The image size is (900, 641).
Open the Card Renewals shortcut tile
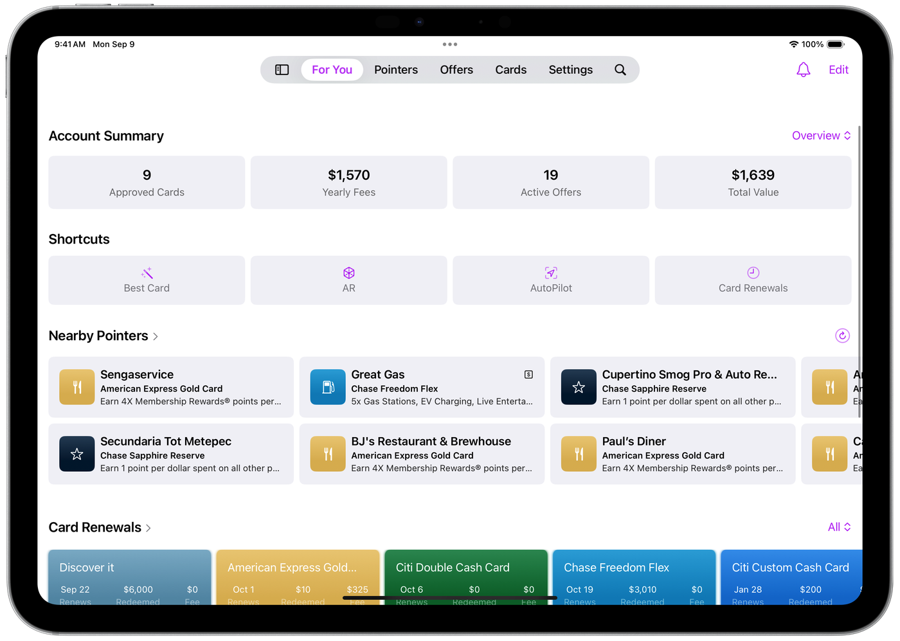pos(753,280)
